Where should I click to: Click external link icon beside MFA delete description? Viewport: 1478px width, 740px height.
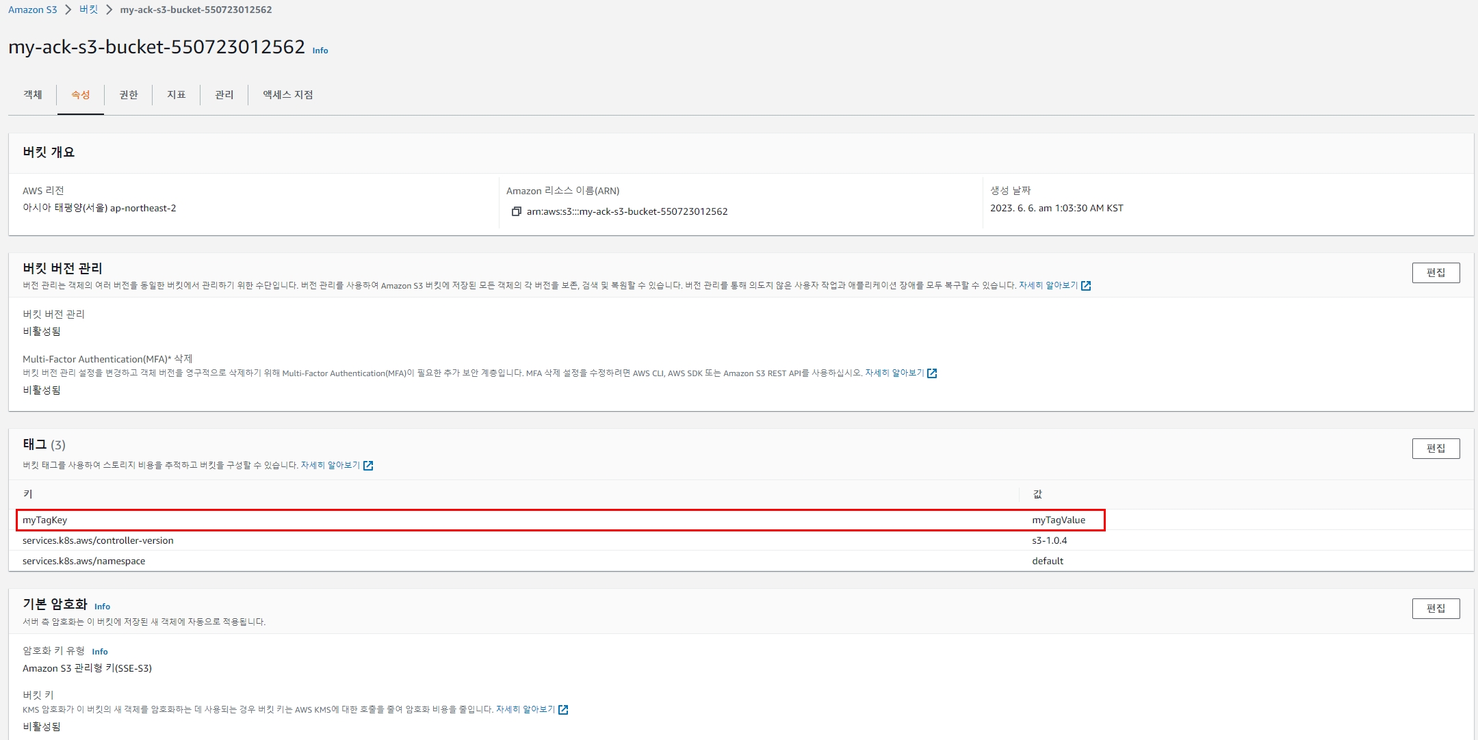932,373
